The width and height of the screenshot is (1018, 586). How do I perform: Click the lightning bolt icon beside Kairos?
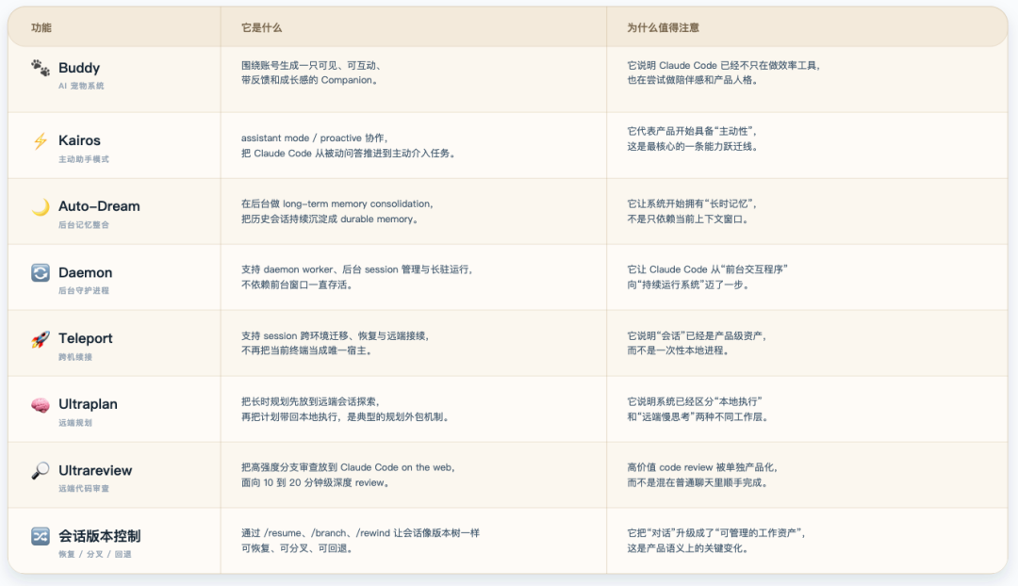pyautogui.click(x=41, y=140)
